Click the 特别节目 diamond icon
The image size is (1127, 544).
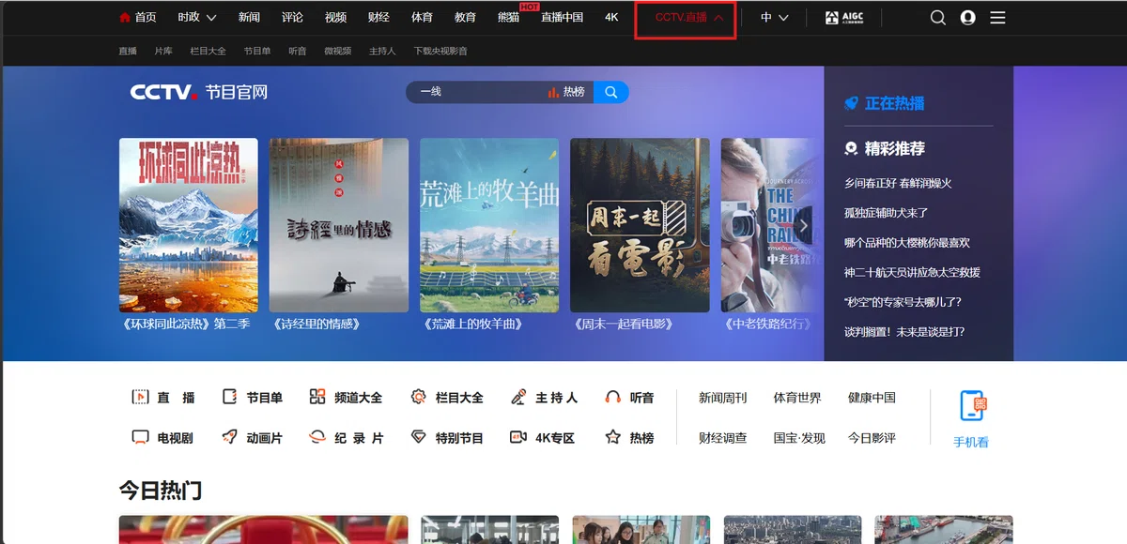419,437
